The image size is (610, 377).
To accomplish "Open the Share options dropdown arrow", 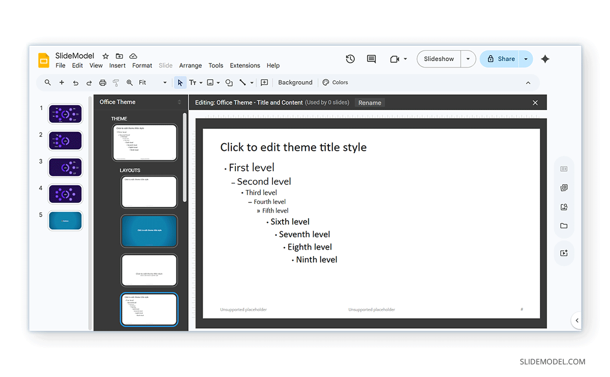I will [x=526, y=59].
